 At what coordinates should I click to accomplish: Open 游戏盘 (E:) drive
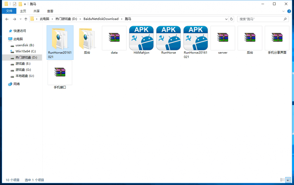23,64
